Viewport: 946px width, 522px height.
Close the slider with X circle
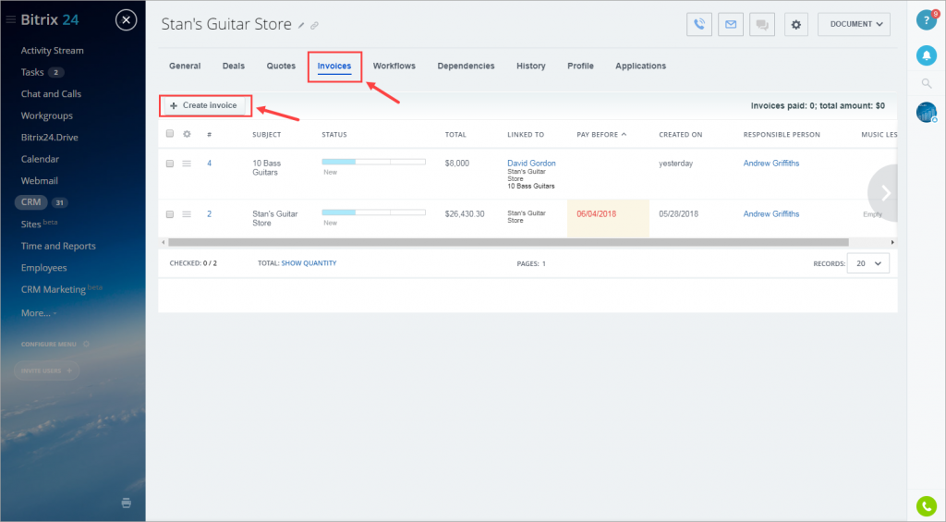click(126, 20)
